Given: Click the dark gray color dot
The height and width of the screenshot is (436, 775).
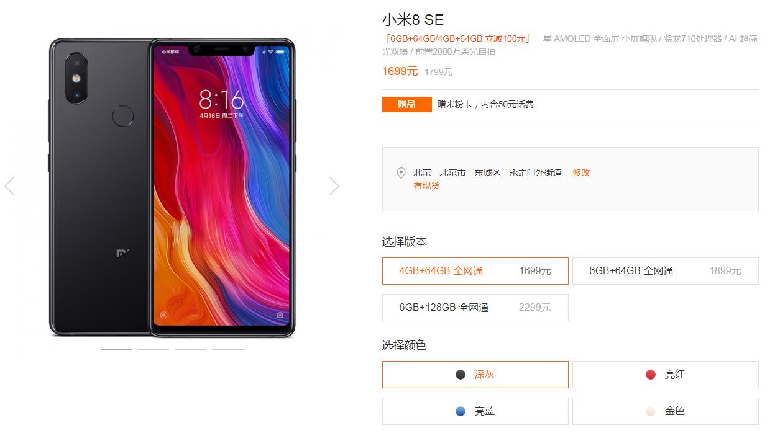Looking at the screenshot, I should pos(461,375).
